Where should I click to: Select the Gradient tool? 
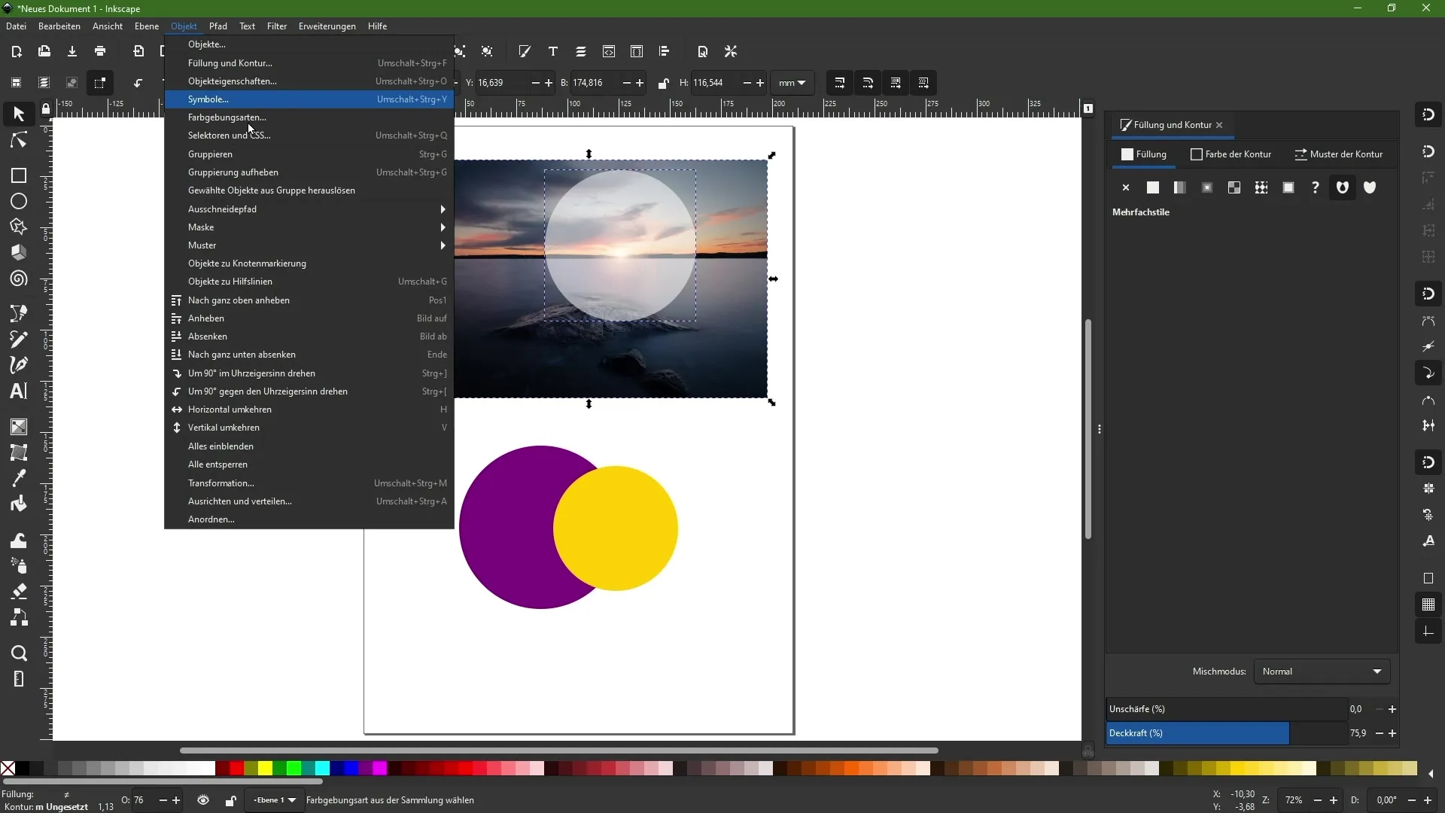point(19,427)
